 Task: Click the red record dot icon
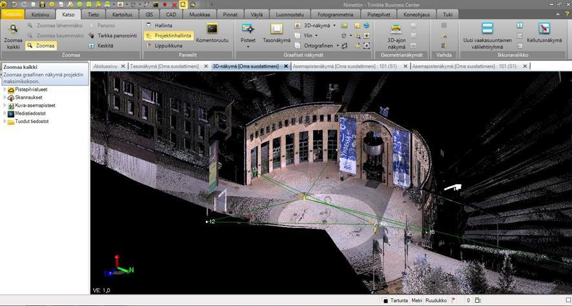pos(165,5)
